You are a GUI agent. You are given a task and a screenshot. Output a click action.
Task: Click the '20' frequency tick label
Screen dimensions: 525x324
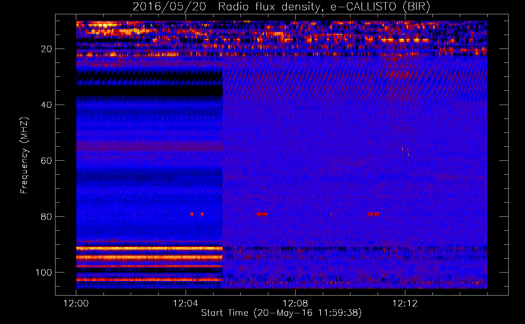pyautogui.click(x=47, y=49)
